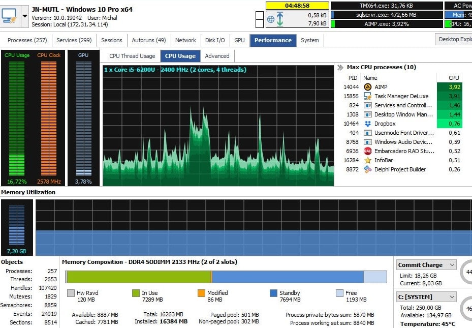Click the AIMP process icon

[367, 87]
